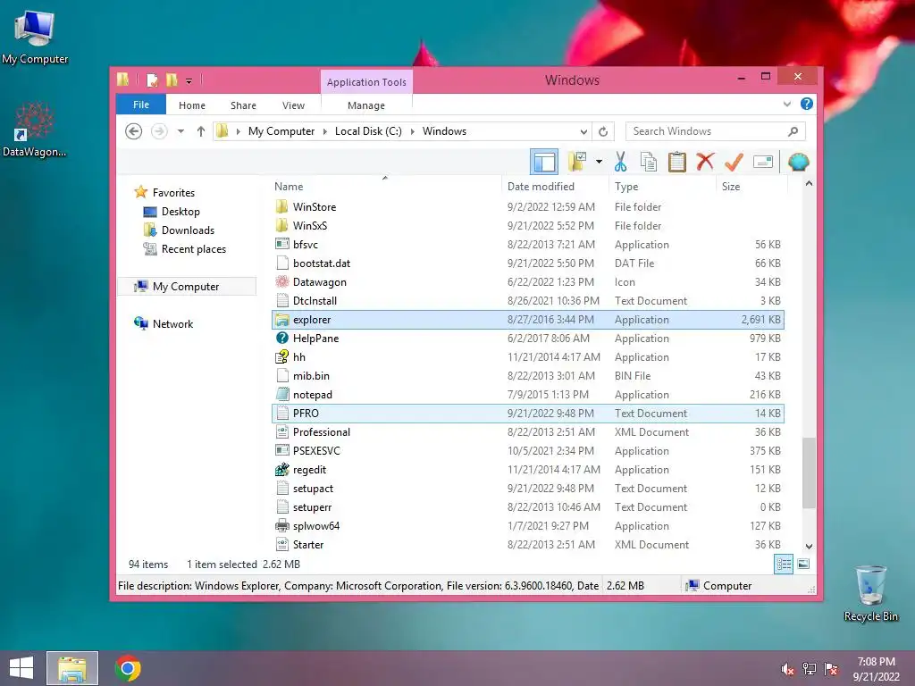The width and height of the screenshot is (915, 686).
Task: Click the red X Delete icon
Action: [x=705, y=161]
